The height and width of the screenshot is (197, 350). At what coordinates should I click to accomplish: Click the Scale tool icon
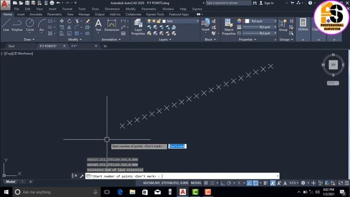pyautogui.click(x=69, y=33)
